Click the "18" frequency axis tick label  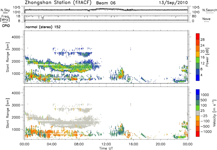[18, 16]
